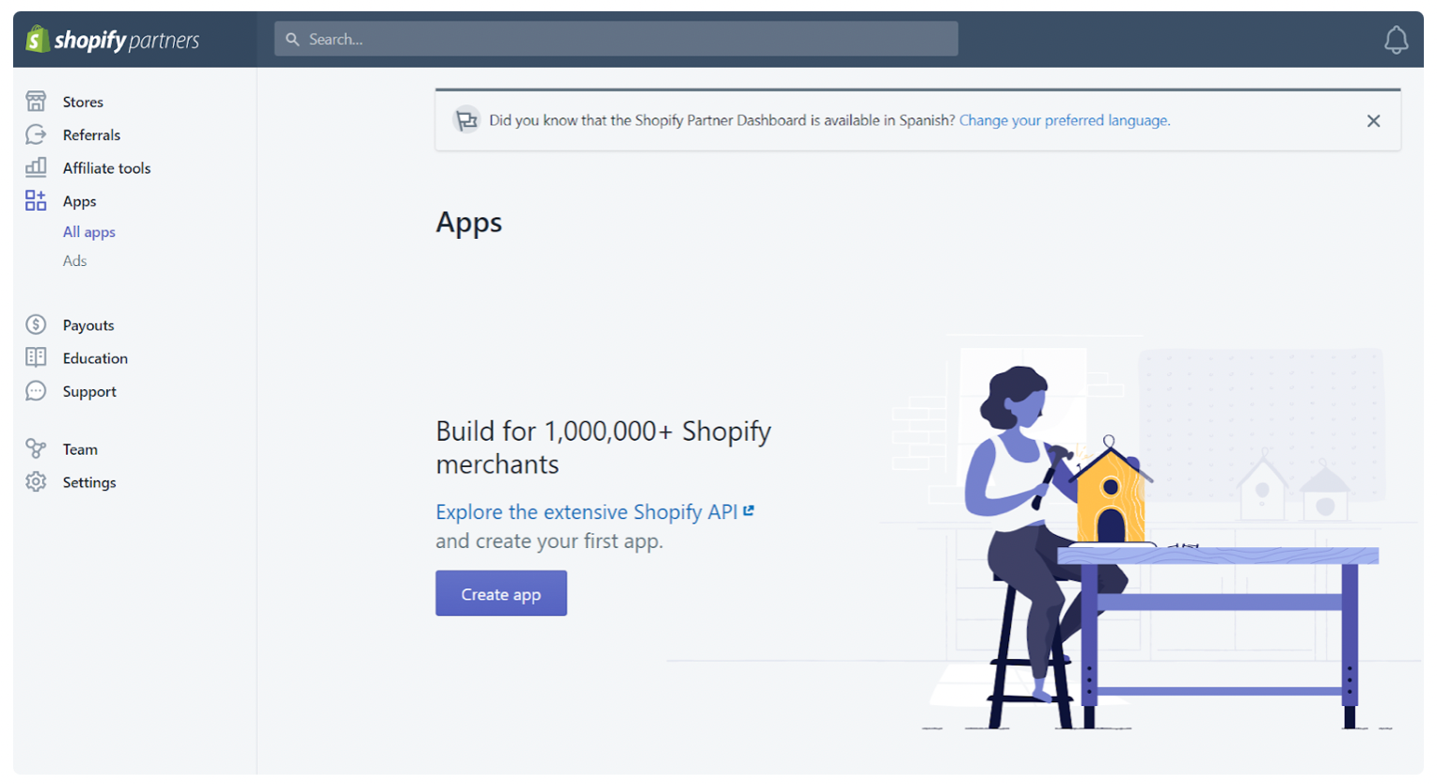This screenshot has width=1437, height=784.
Task: Open Stores in the sidebar
Action: (83, 102)
